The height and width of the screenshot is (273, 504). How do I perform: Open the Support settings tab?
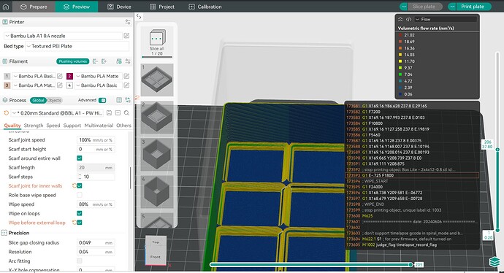[72, 126]
